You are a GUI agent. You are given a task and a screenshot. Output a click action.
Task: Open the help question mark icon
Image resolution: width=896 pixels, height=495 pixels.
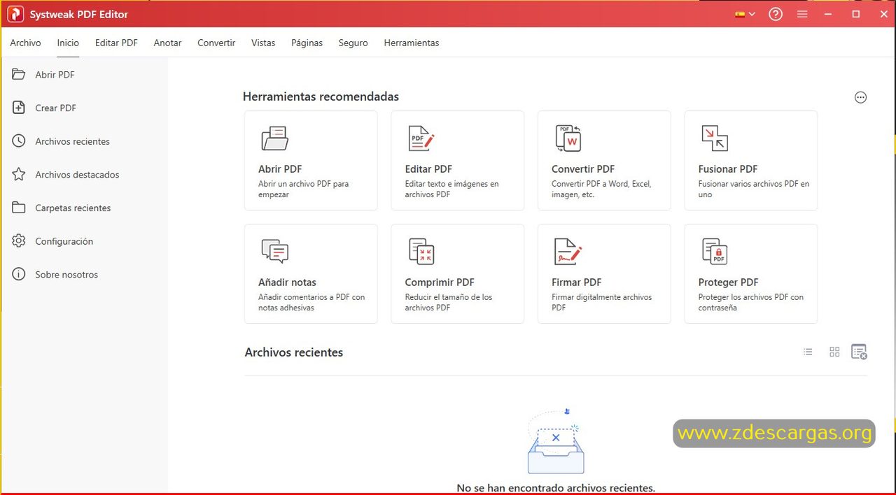(776, 14)
